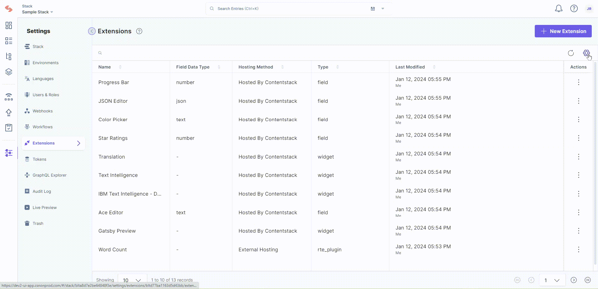Go to next page of records
This screenshot has height=289, width=598.
coord(574,280)
